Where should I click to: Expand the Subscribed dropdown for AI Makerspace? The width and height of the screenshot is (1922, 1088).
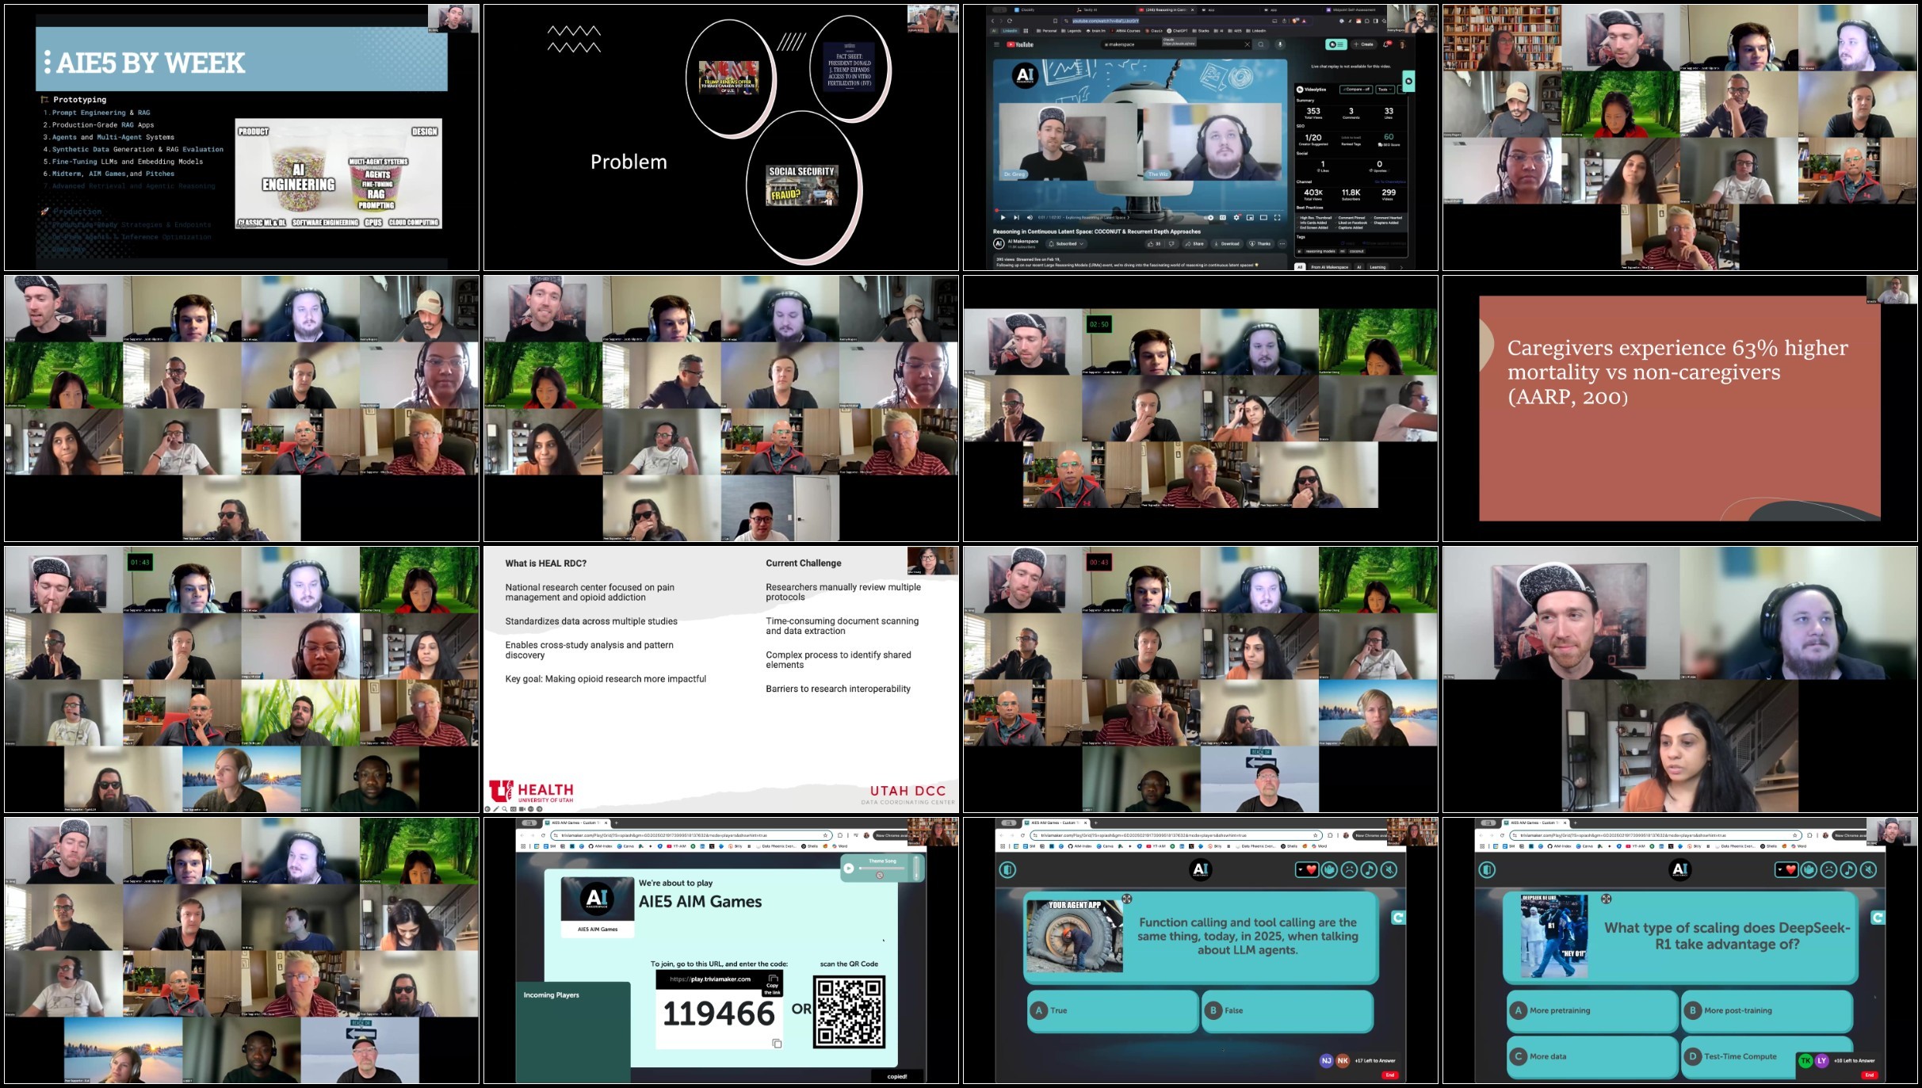pyautogui.click(x=1066, y=244)
